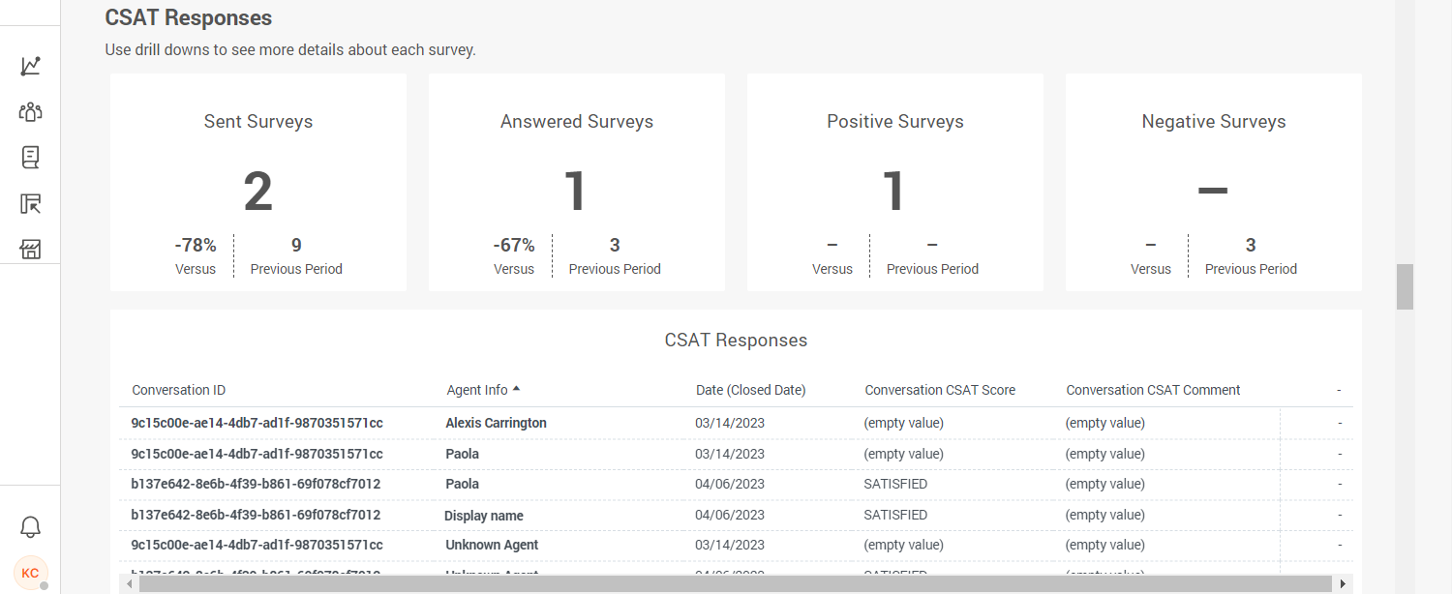Select the Unknown Agent row dated 03/14/2023
1452x594 pixels.
[492, 545]
